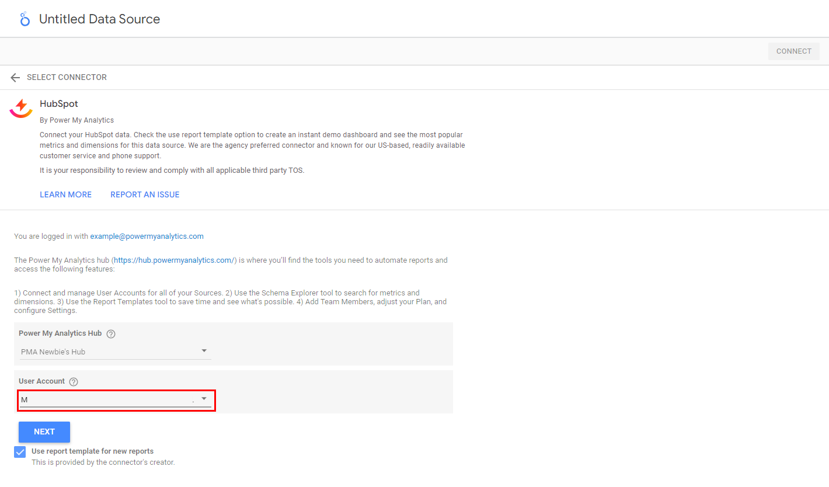Open help icon beside Power My Analytics Hub

coord(111,334)
